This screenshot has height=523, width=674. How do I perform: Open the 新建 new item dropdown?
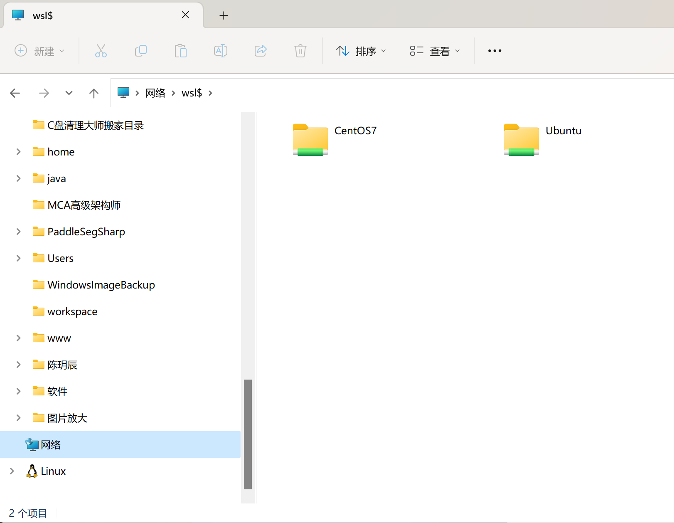pos(39,51)
